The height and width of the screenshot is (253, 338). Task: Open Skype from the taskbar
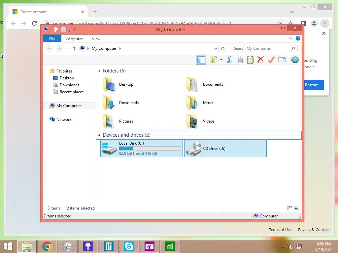pos(129,246)
